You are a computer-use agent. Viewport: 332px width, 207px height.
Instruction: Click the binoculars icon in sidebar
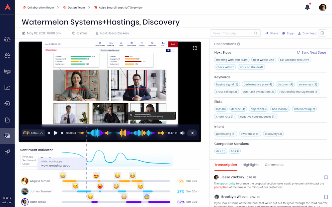[x=7, y=56]
